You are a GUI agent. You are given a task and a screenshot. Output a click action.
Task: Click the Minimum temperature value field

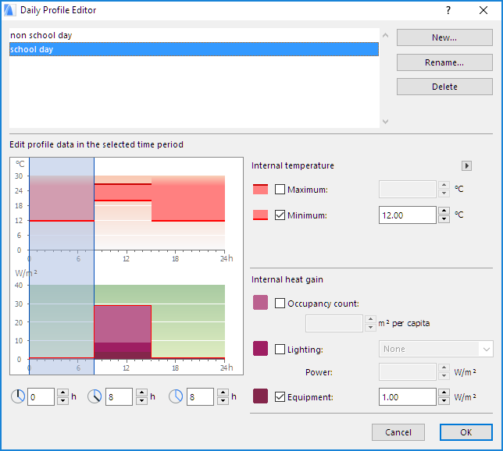[x=407, y=215]
